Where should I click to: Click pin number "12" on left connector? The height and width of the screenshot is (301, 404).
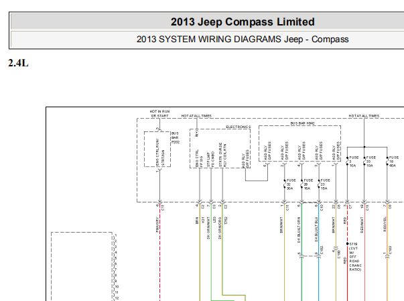(x=117, y=298)
